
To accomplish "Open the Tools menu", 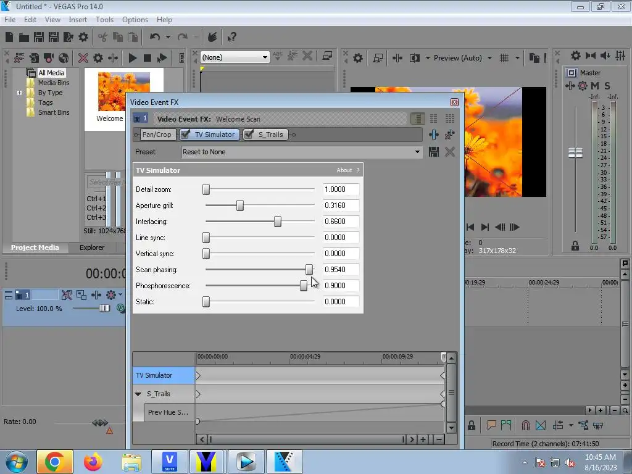I will [x=104, y=20].
